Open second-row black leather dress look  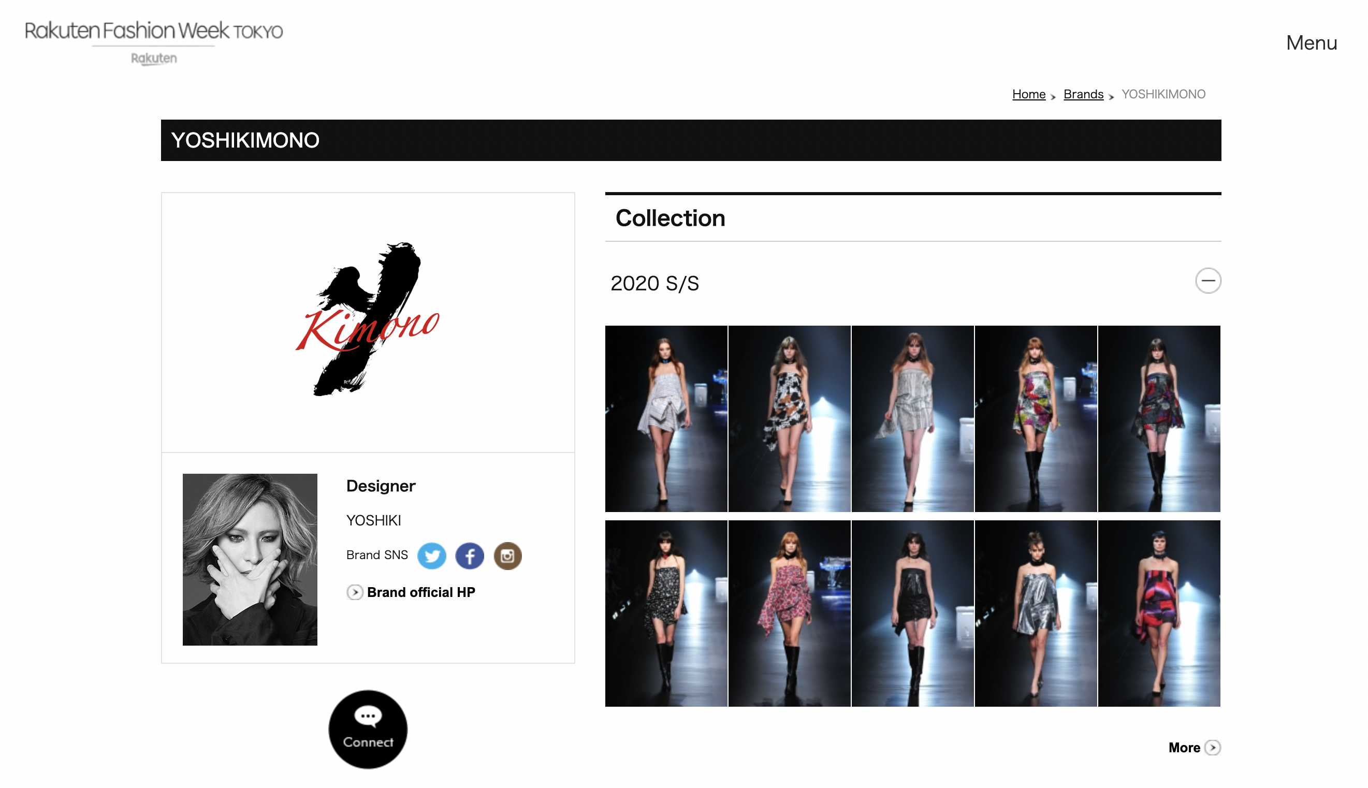[912, 613]
